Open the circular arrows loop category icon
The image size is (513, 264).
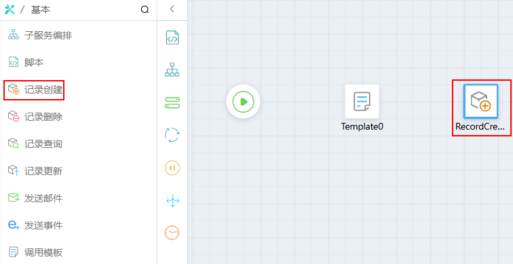click(172, 135)
